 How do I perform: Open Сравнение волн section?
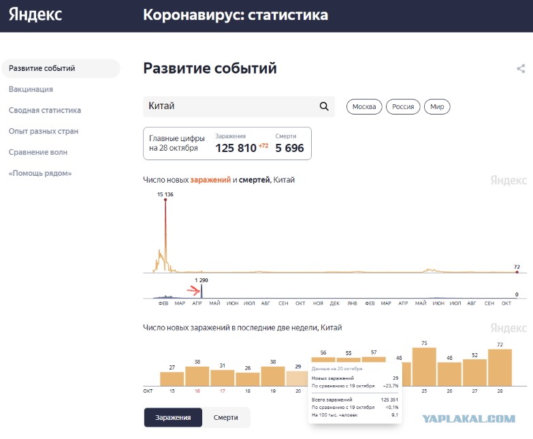38,152
